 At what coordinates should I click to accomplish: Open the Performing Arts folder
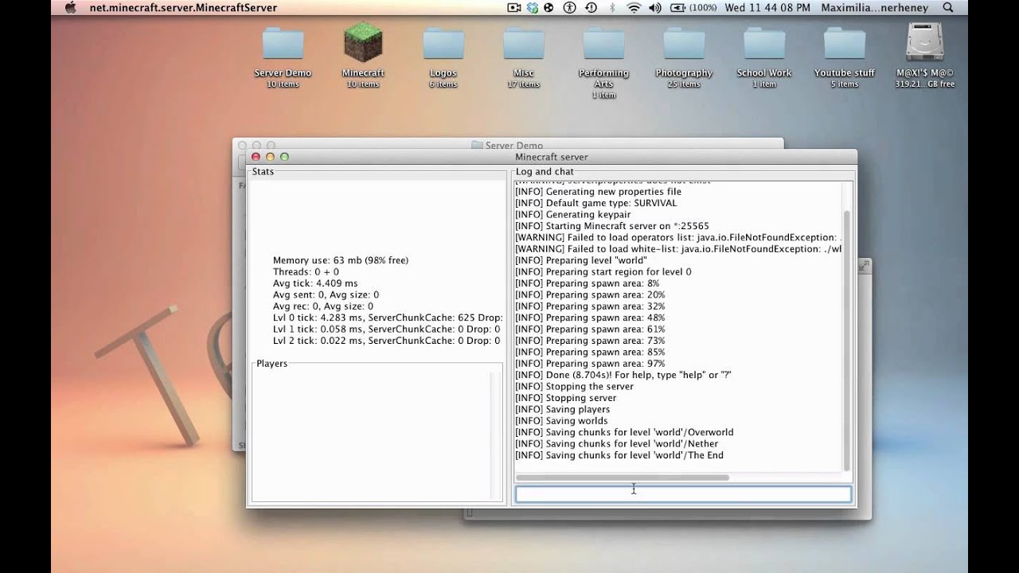tap(603, 44)
